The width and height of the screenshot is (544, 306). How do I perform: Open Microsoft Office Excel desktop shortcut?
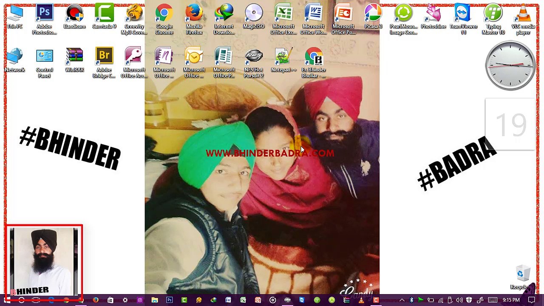pyautogui.click(x=283, y=20)
